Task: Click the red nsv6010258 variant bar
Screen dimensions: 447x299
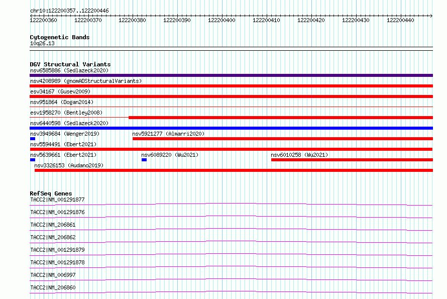Action: (x=352, y=160)
